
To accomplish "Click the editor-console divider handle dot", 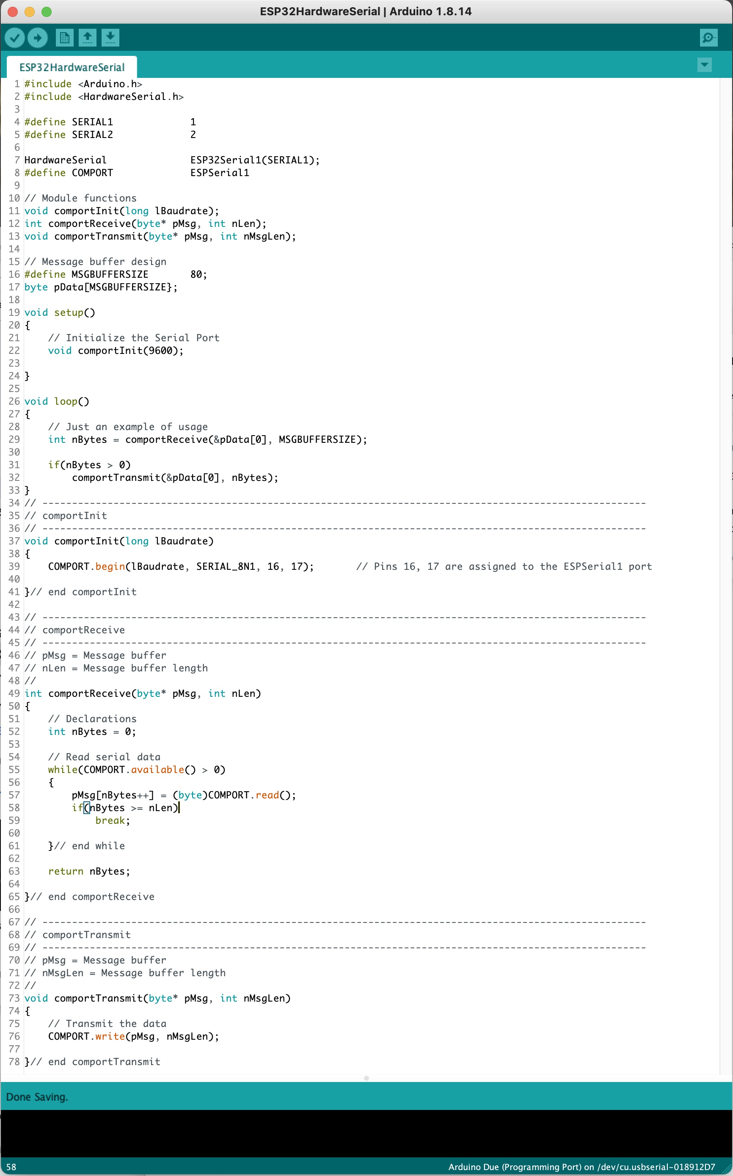I will (x=366, y=1078).
